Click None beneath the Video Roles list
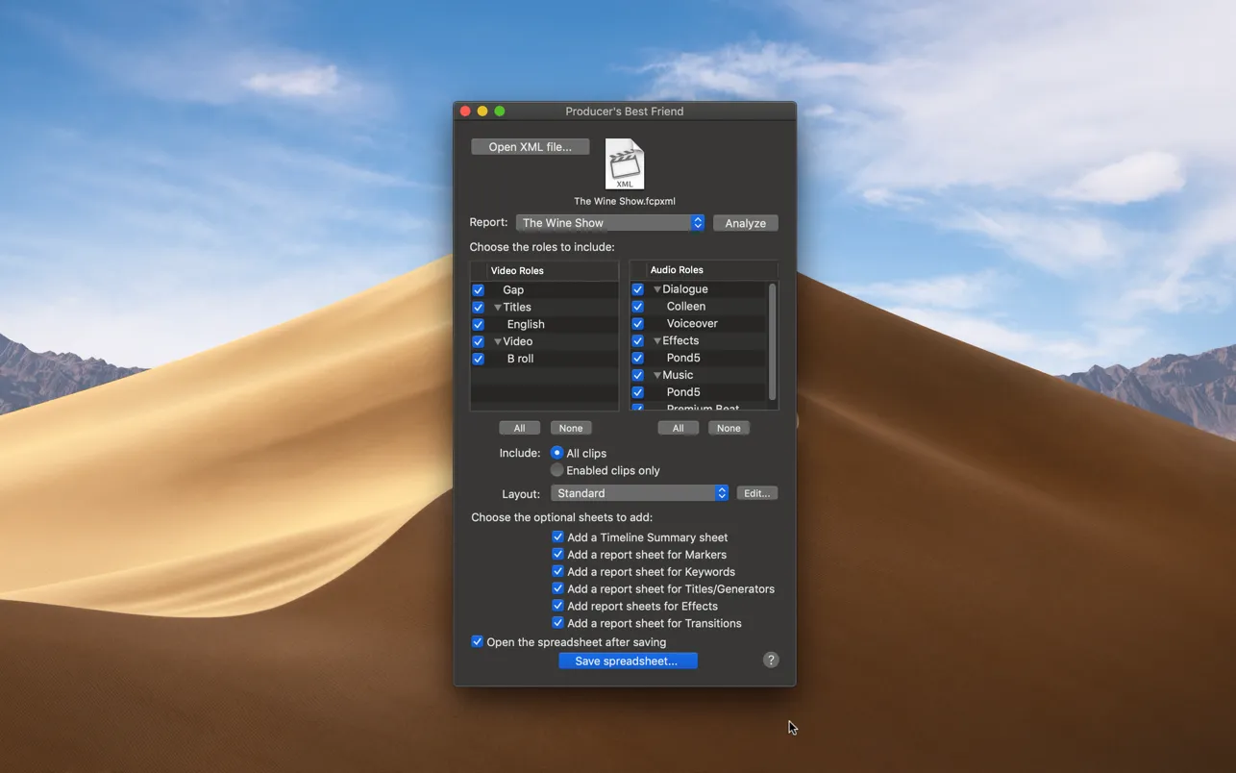This screenshot has width=1236, height=773. [570, 427]
